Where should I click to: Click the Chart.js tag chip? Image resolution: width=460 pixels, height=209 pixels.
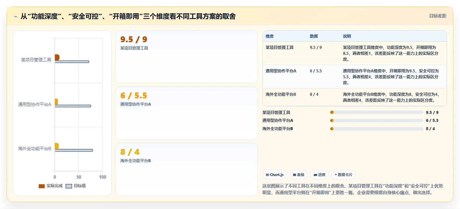click(275, 175)
